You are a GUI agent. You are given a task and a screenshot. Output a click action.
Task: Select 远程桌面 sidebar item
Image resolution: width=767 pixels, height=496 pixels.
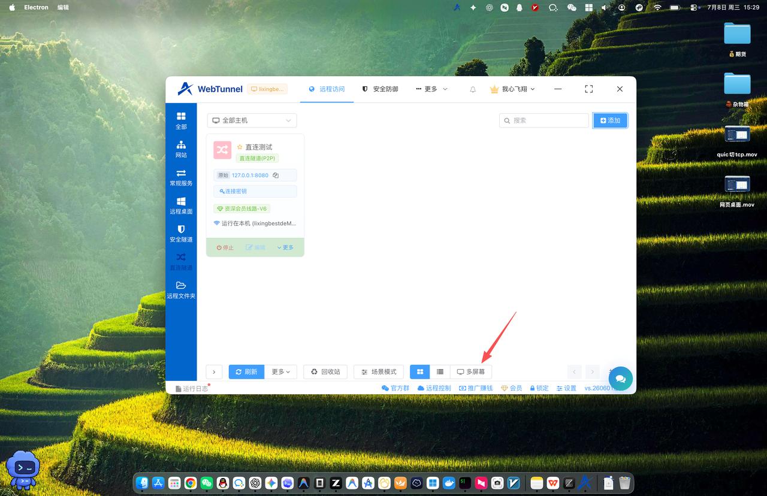181,205
